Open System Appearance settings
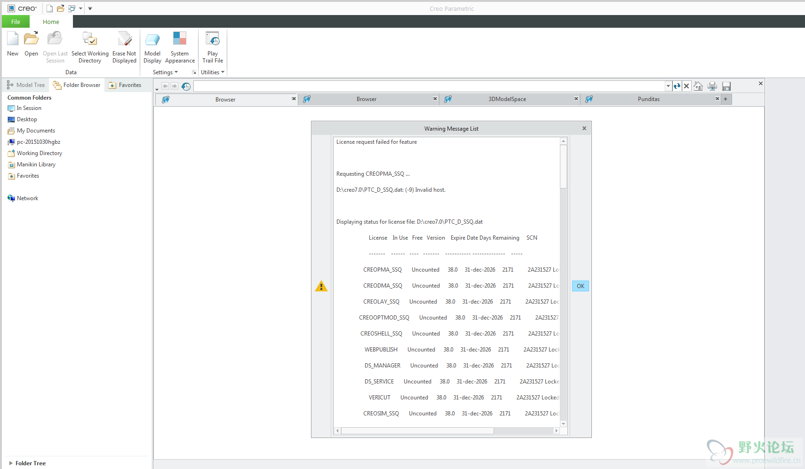This screenshot has width=805, height=469. point(180,39)
